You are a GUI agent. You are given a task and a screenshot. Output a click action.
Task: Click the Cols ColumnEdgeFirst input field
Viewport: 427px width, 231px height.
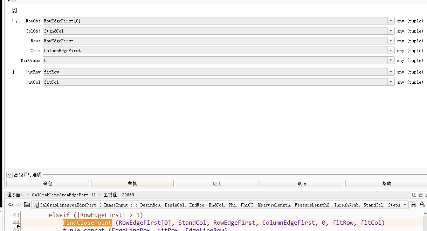tap(214, 51)
